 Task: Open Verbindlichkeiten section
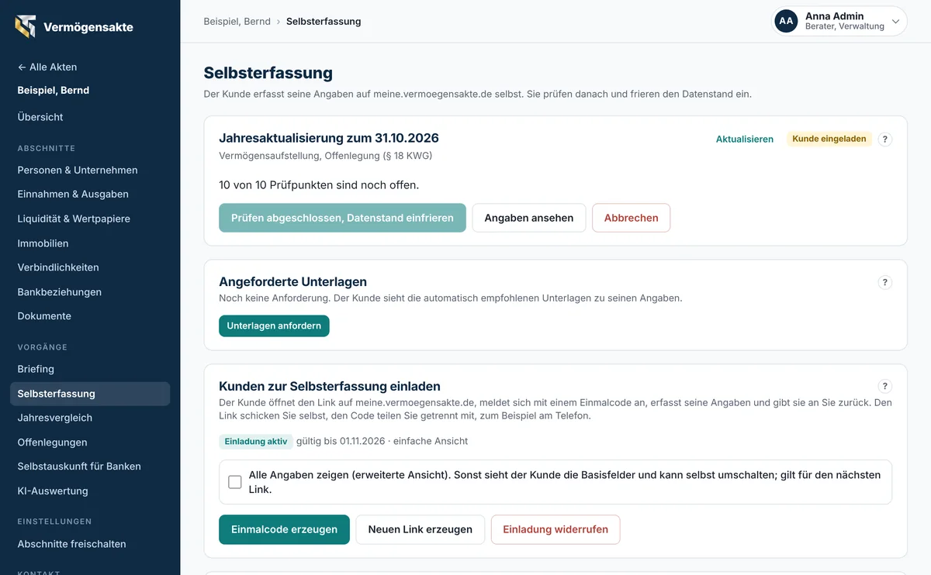coord(58,267)
